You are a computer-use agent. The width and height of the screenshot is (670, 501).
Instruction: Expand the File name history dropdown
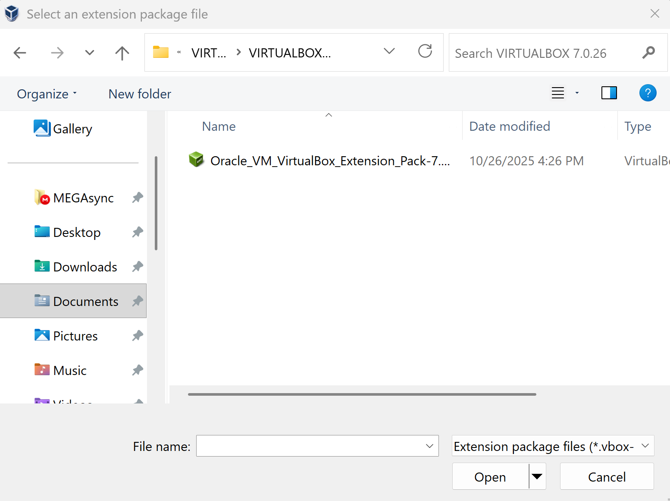tap(429, 446)
